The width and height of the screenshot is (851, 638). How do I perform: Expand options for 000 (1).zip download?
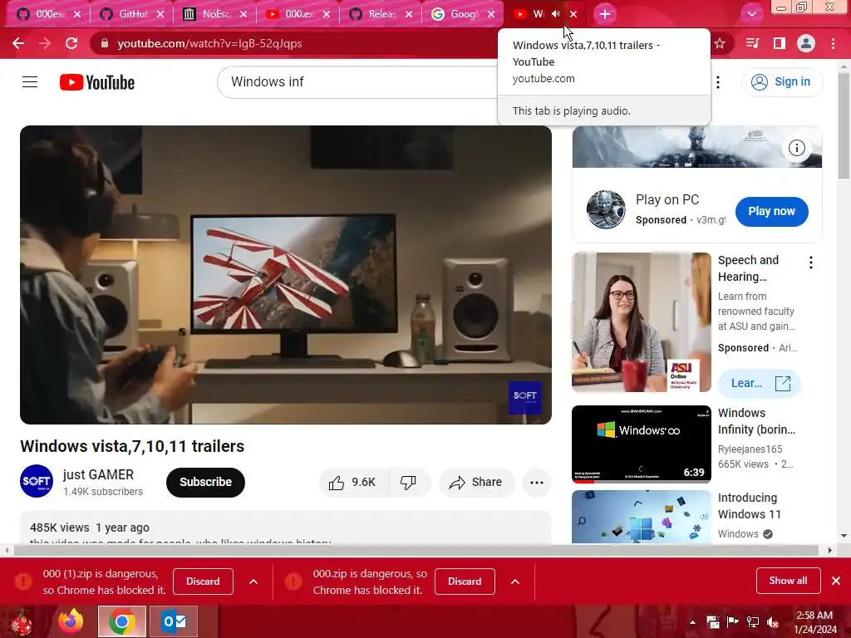point(253,582)
